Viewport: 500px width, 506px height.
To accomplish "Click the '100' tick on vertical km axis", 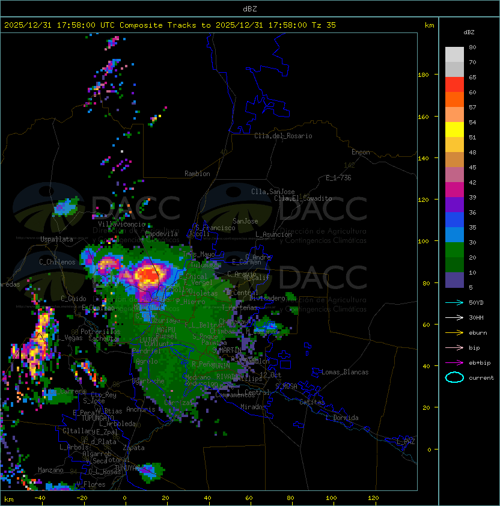I will tap(423, 242).
